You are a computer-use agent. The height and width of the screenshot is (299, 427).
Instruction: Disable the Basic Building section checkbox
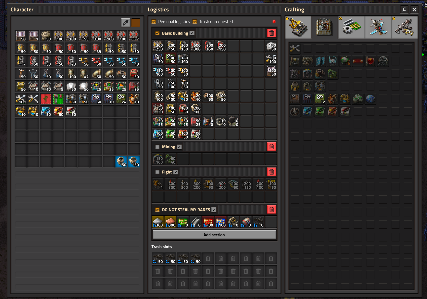click(x=158, y=33)
